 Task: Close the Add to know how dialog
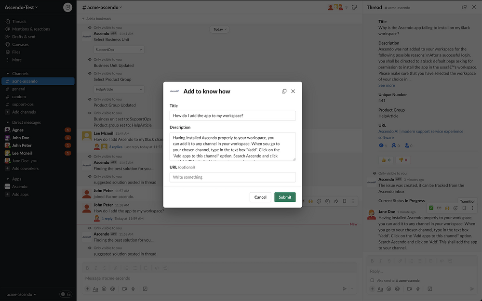click(293, 91)
